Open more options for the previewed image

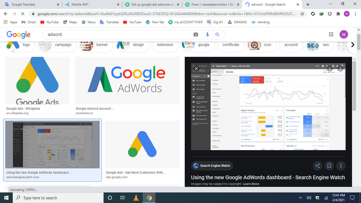(x=341, y=166)
